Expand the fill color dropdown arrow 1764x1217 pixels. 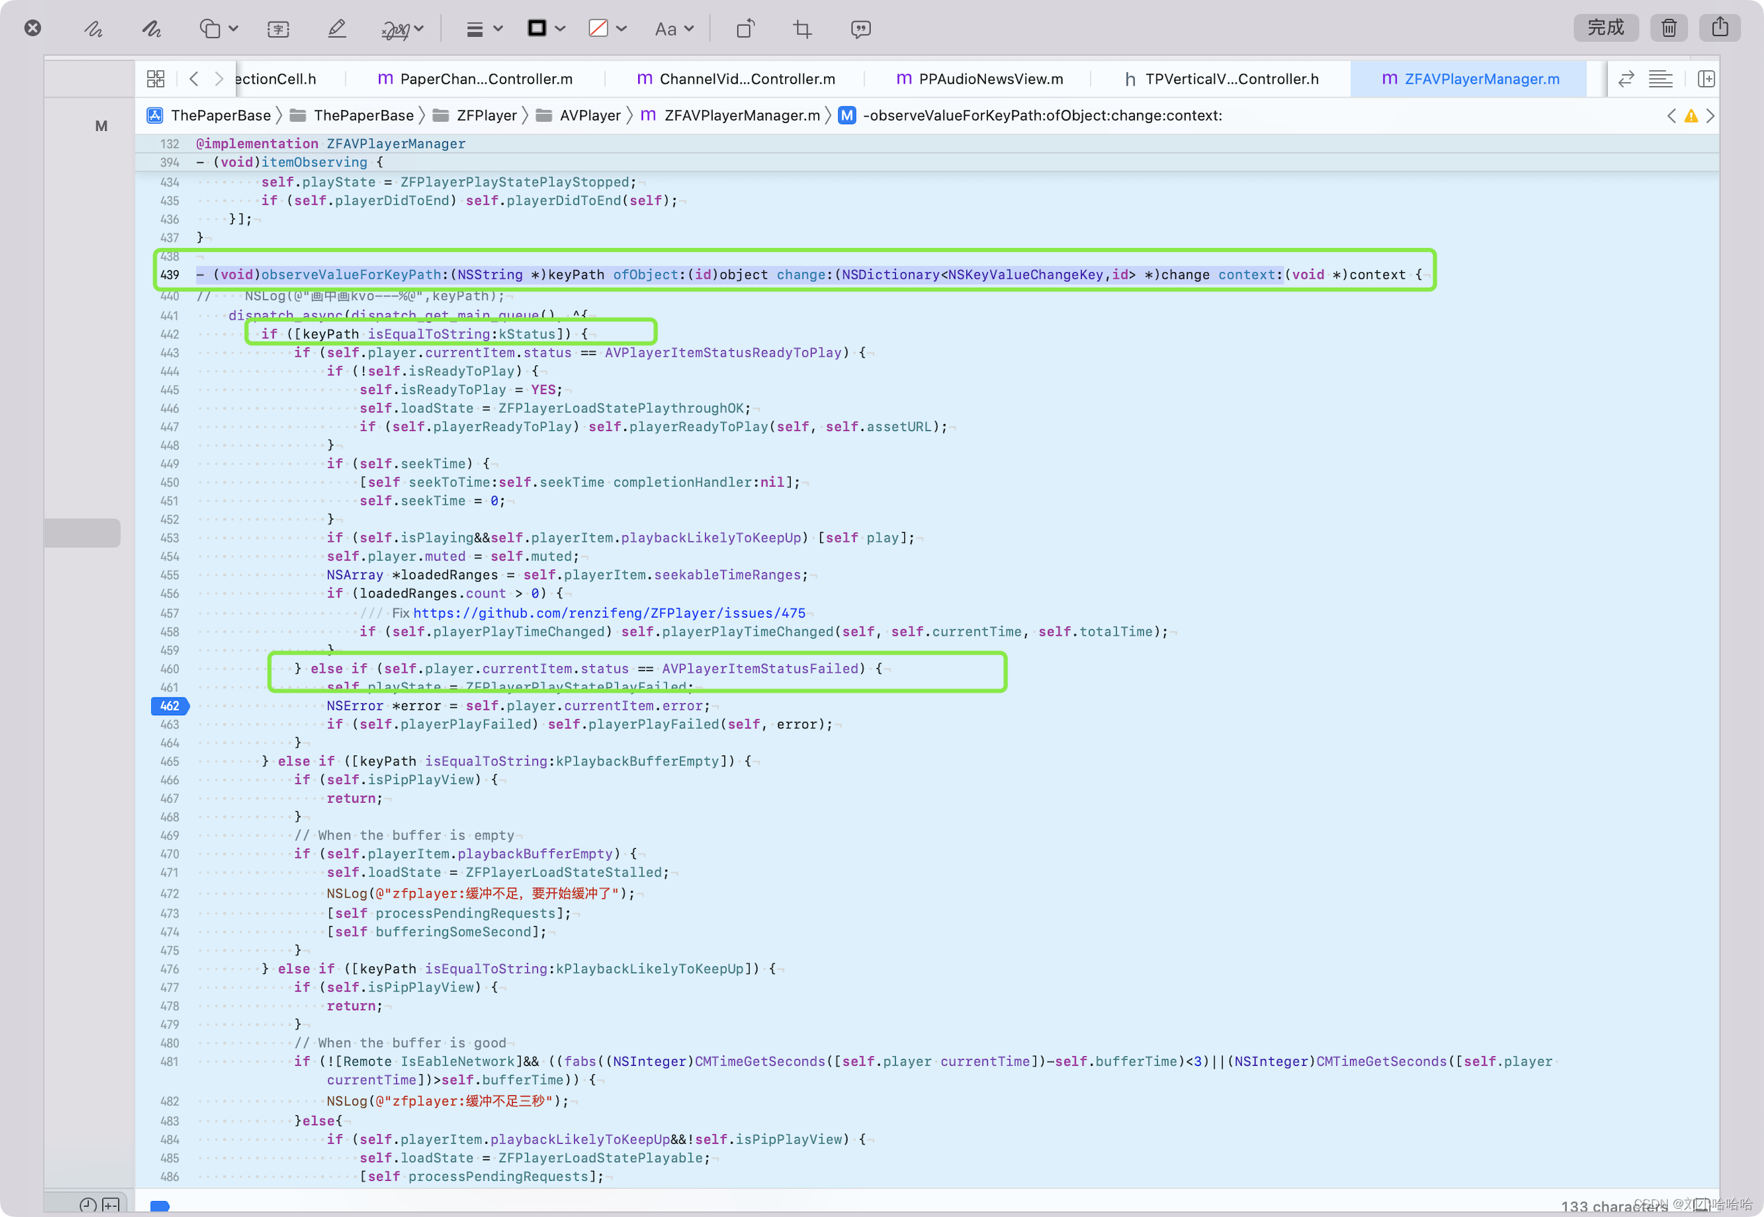pos(621,29)
